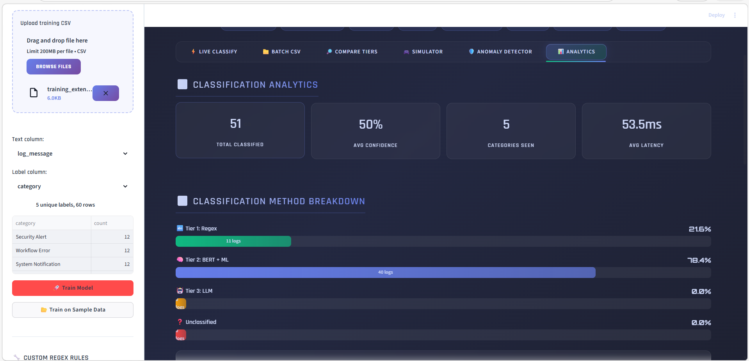Click the robot icon beside Tier 3: LLM
Image resolution: width=749 pixels, height=361 pixels.
(180, 290)
